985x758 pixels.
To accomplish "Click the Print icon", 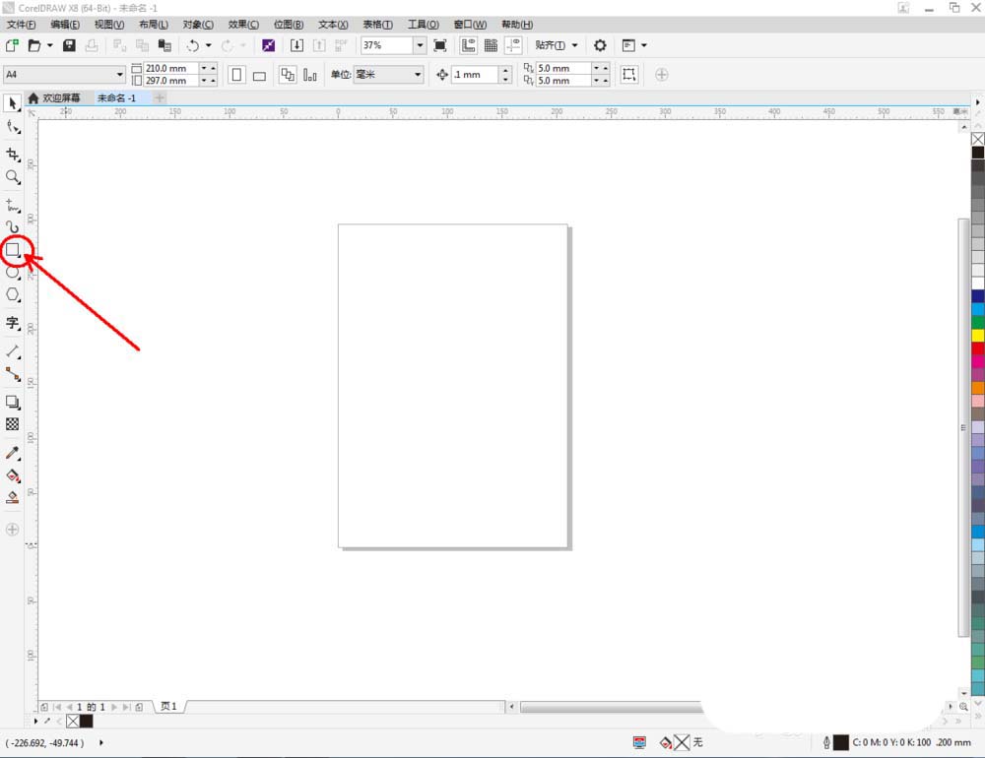I will [x=92, y=45].
